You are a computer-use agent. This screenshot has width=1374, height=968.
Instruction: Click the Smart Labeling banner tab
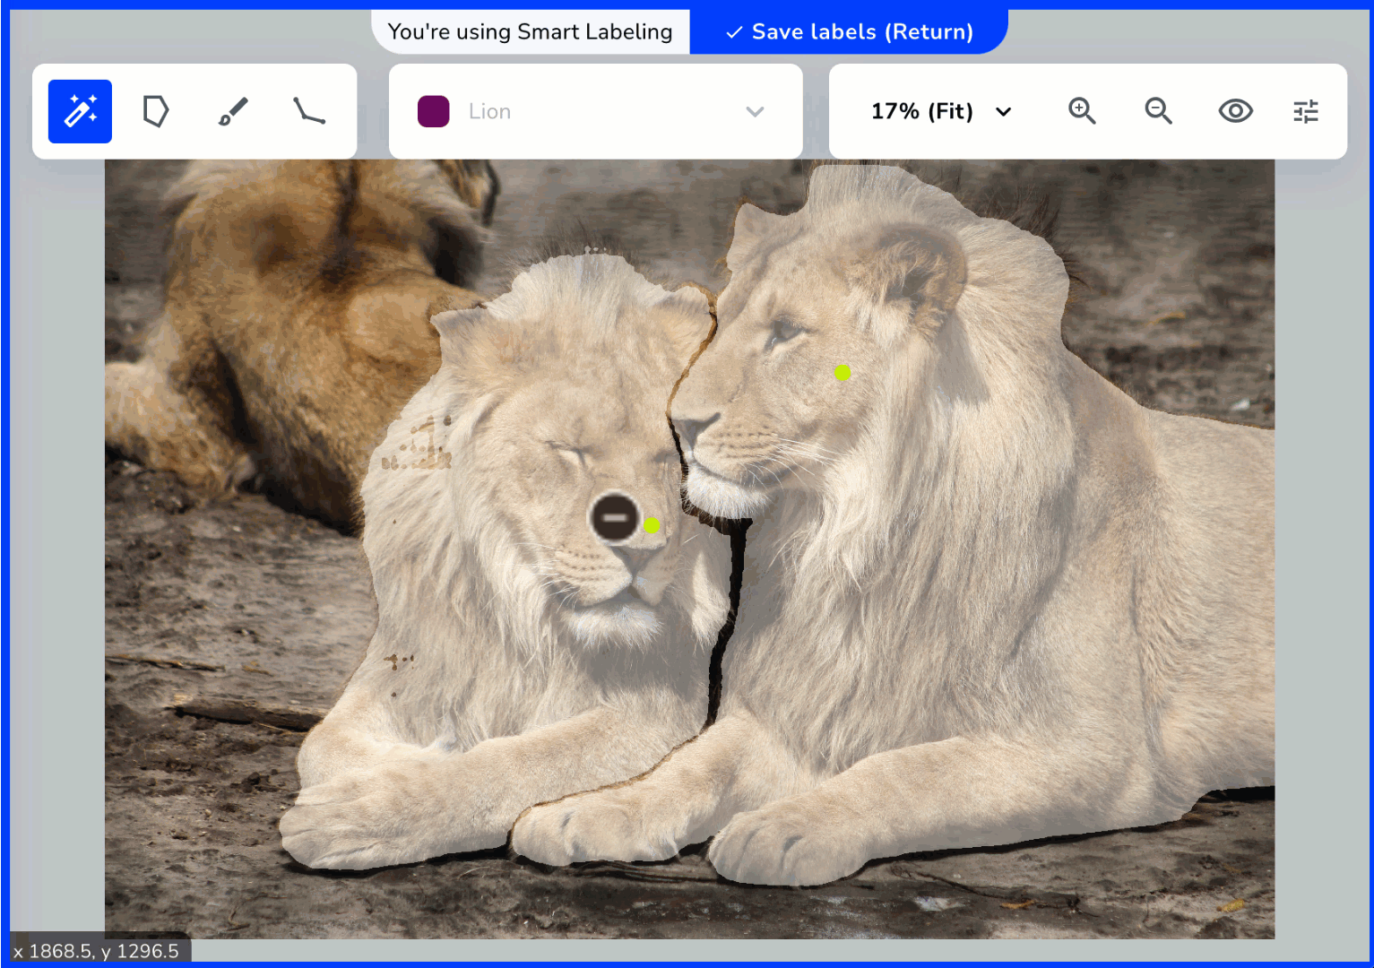pyautogui.click(x=529, y=31)
